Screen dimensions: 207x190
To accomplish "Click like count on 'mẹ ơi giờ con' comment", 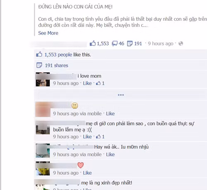I will point(100,136).
